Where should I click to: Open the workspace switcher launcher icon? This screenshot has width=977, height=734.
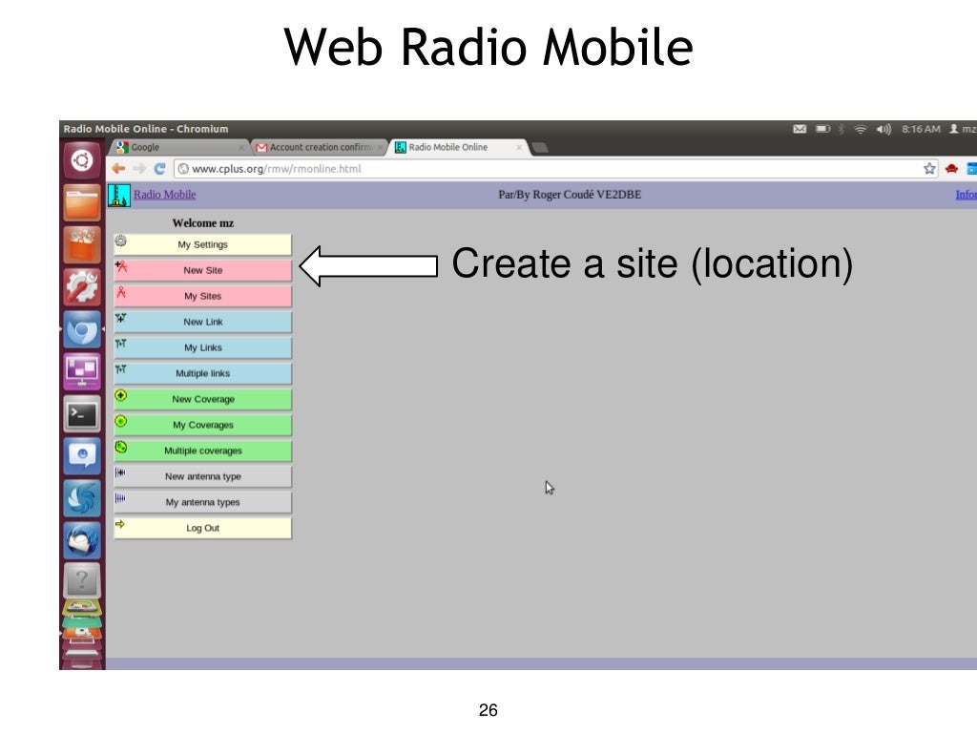(x=82, y=372)
